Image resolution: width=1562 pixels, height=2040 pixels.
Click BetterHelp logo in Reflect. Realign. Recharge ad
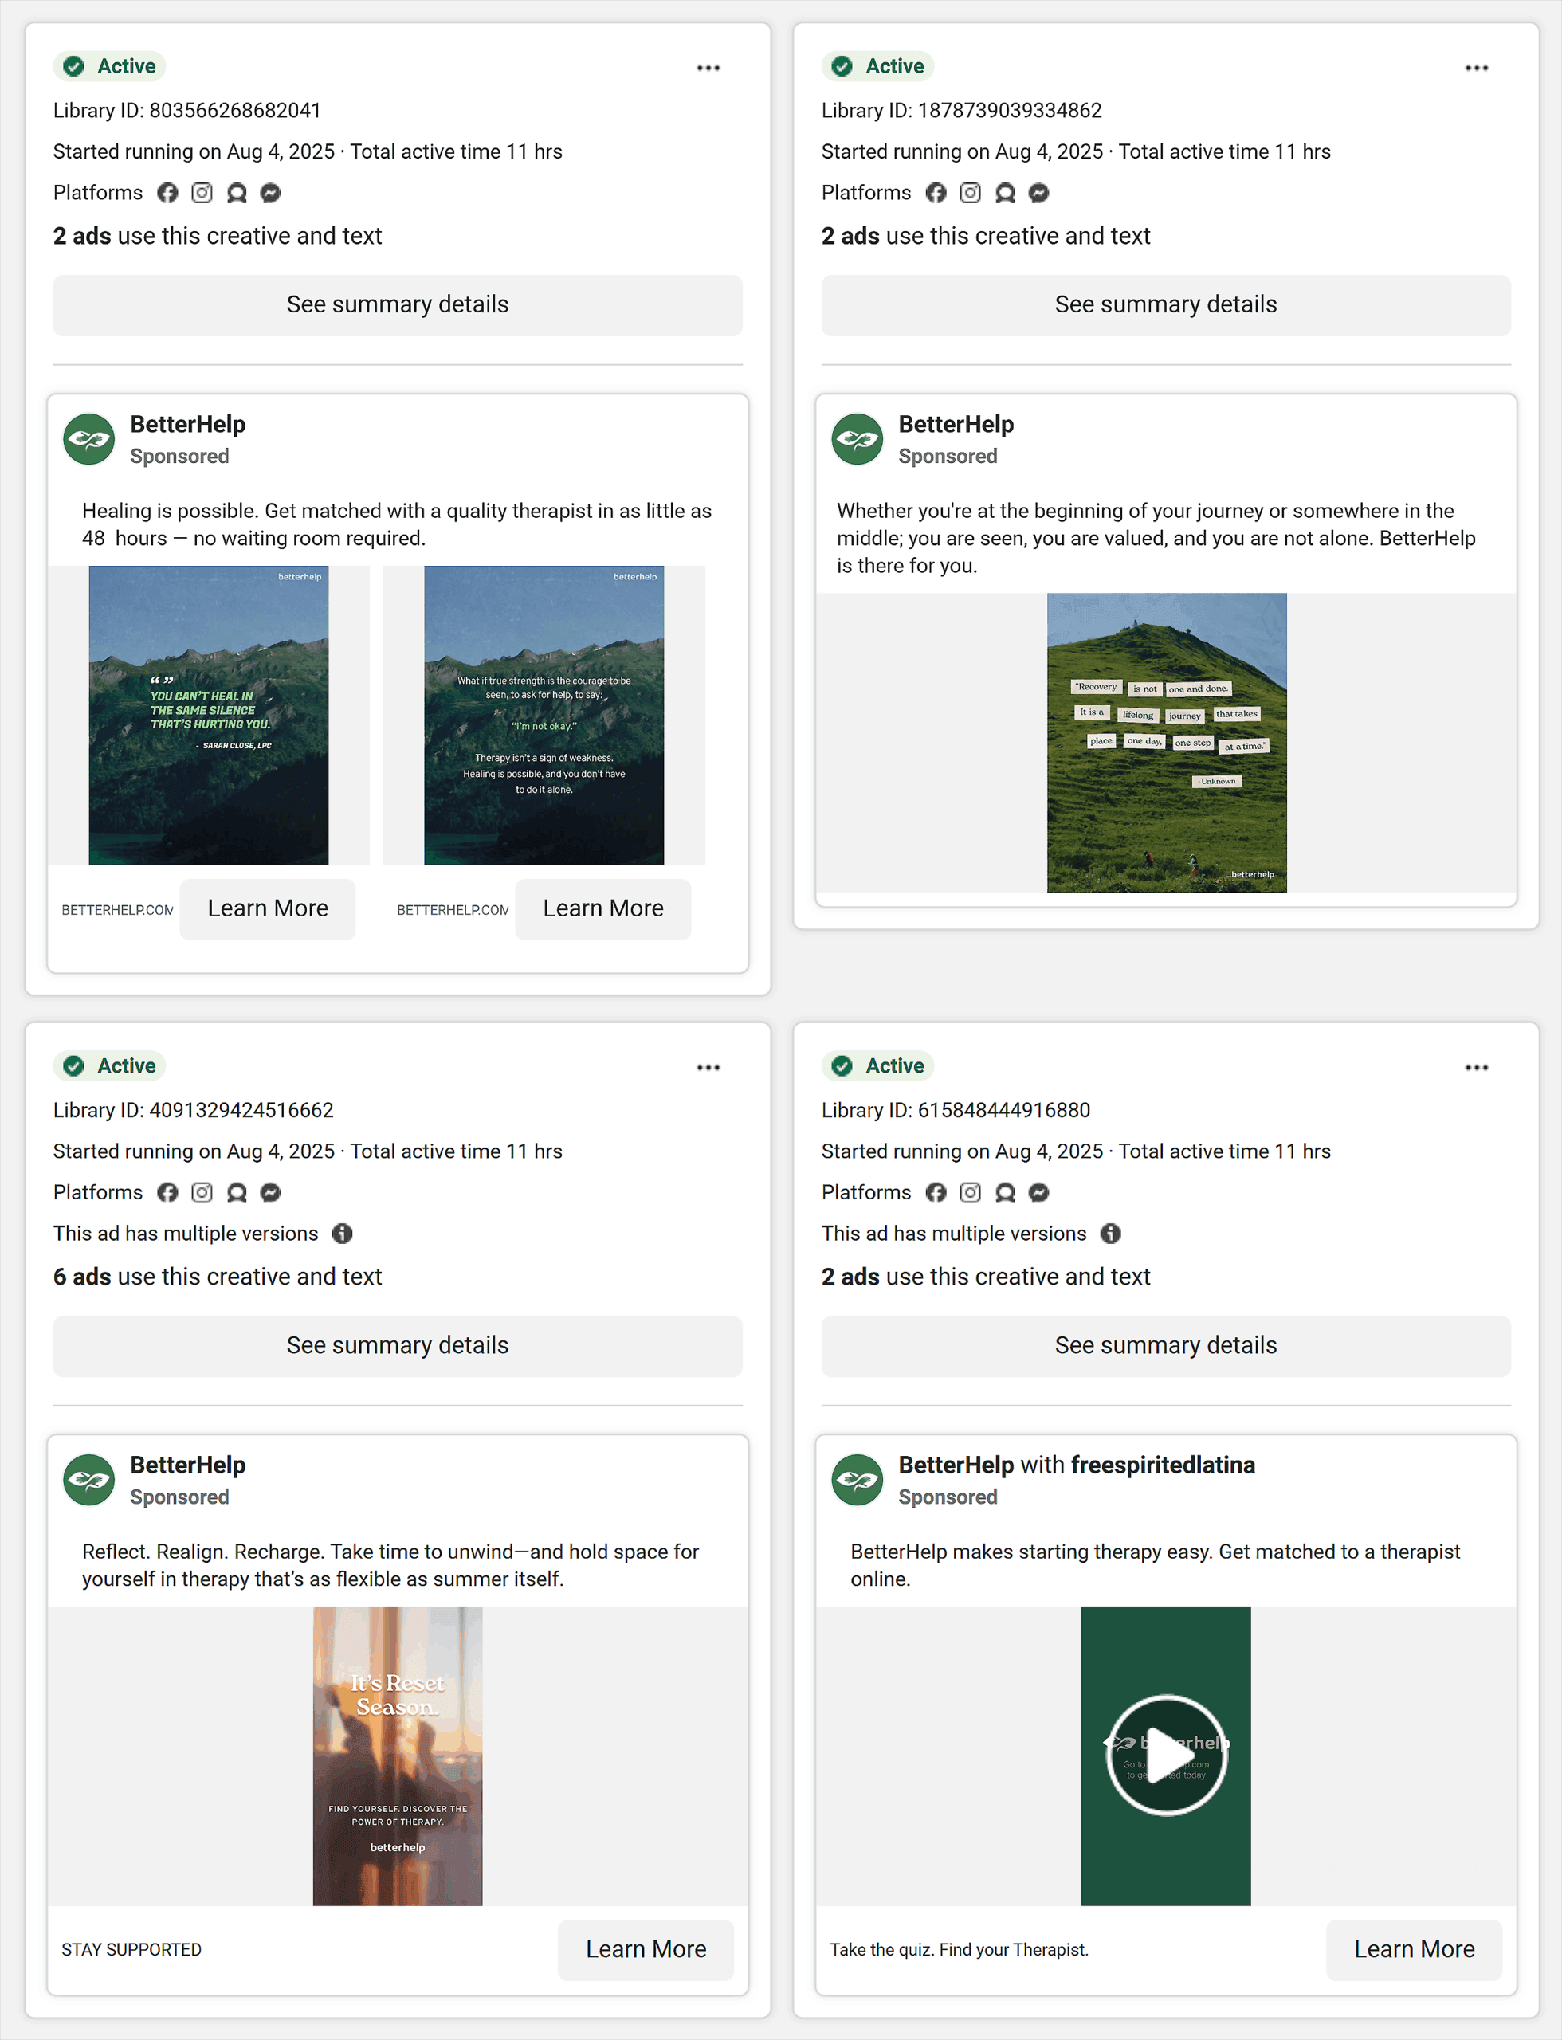88,1479
